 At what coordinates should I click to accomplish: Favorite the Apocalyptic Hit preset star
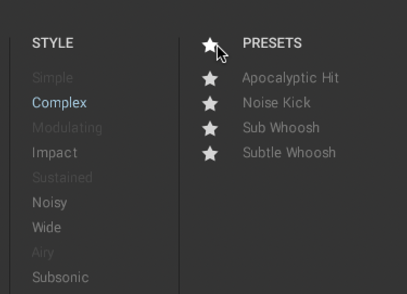[x=209, y=79]
